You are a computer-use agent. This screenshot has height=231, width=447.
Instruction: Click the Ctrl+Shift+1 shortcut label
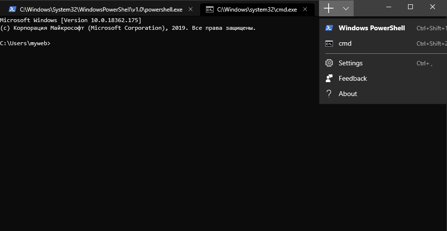(x=432, y=28)
